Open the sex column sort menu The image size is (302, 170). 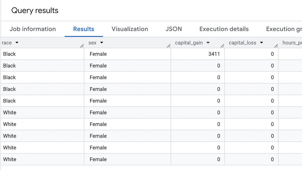pyautogui.click(x=102, y=43)
